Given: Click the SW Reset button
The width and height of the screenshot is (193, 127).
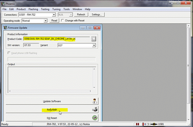Looking at the screenshot, I should [x=52, y=118].
